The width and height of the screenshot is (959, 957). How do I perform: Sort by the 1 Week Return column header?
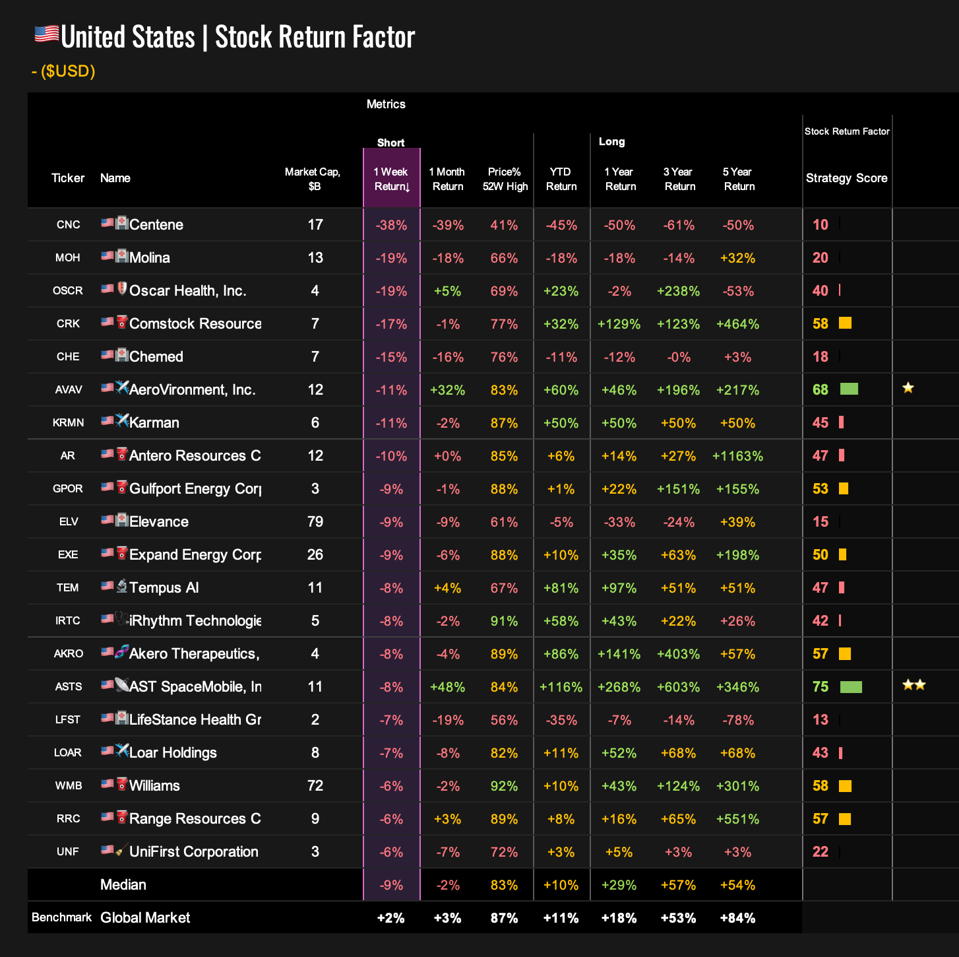click(x=391, y=179)
